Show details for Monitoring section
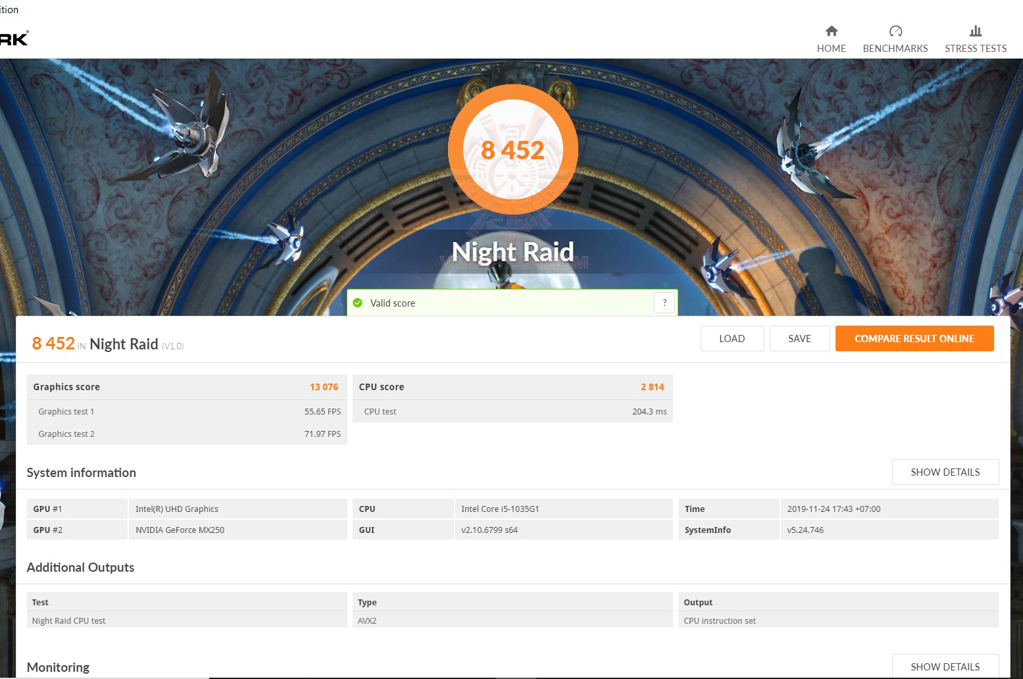This screenshot has width=1023, height=679. [x=945, y=666]
